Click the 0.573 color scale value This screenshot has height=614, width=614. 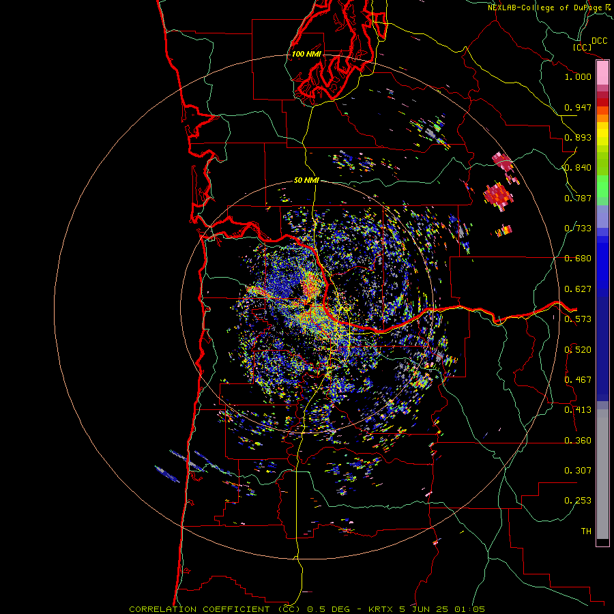coord(578,319)
